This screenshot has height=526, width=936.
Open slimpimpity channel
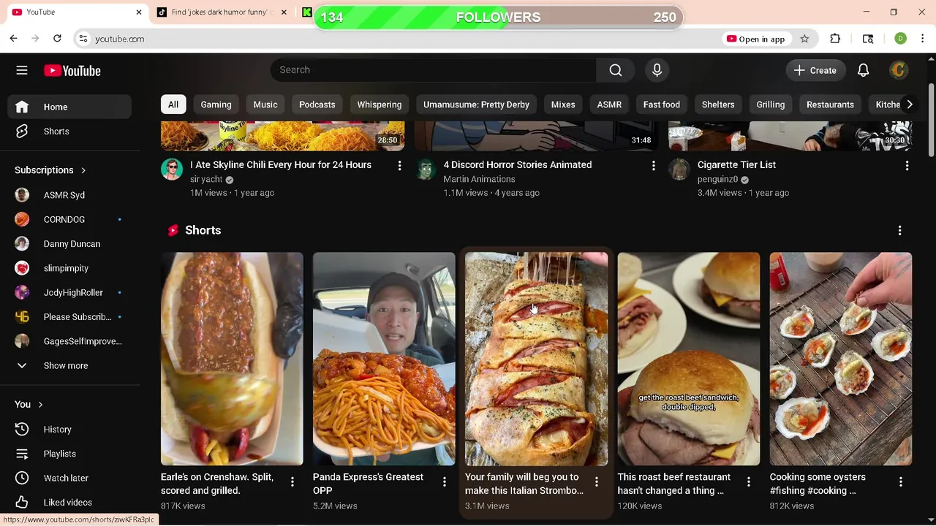69,268
